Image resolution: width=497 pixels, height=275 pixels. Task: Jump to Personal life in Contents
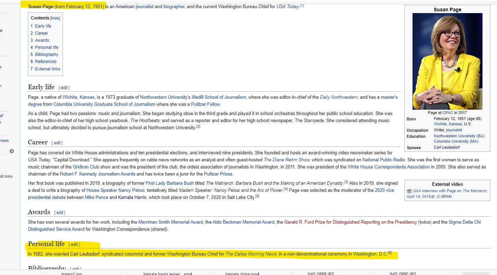tap(47, 47)
